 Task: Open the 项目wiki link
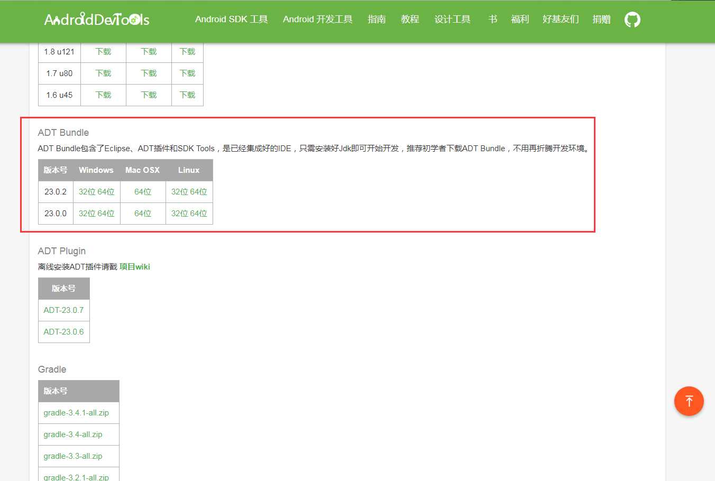tap(135, 267)
